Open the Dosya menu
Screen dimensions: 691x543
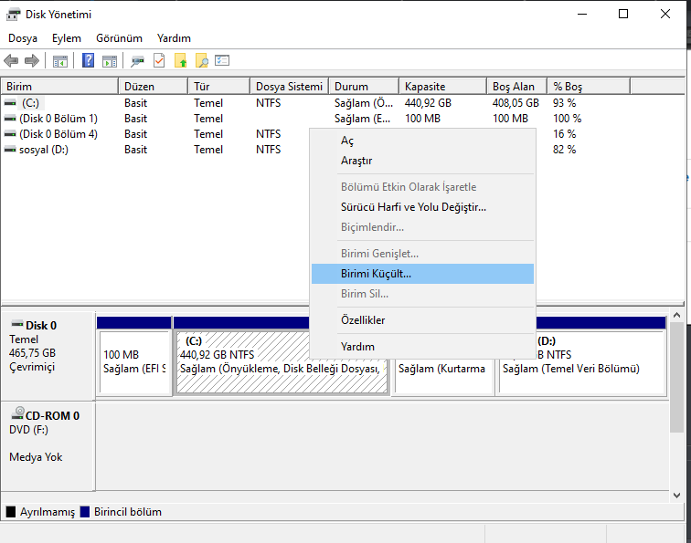click(x=23, y=38)
